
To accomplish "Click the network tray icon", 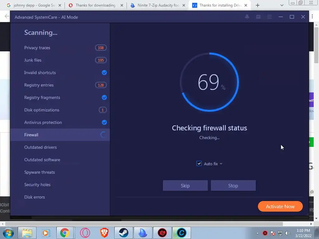I will (x=280, y=233).
